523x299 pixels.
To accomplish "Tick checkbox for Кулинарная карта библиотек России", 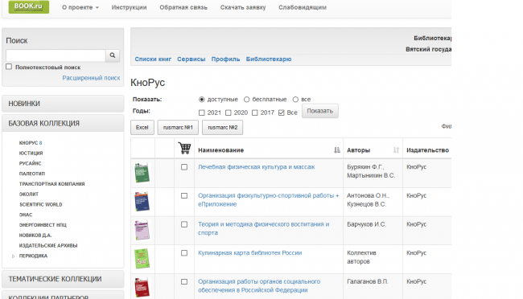I will [x=184, y=253].
